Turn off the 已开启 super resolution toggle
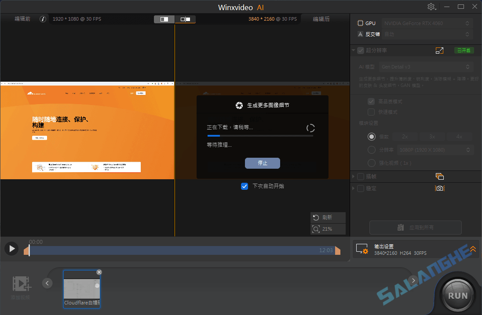This screenshot has width=482, height=315. 464,50
